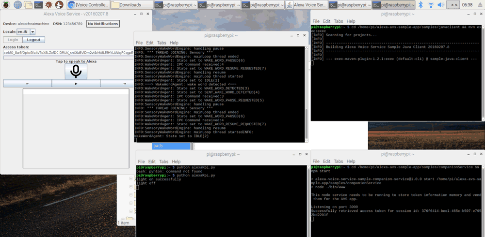
Task: Click the empty card display panel in Alexa window
Action: tap(76, 128)
